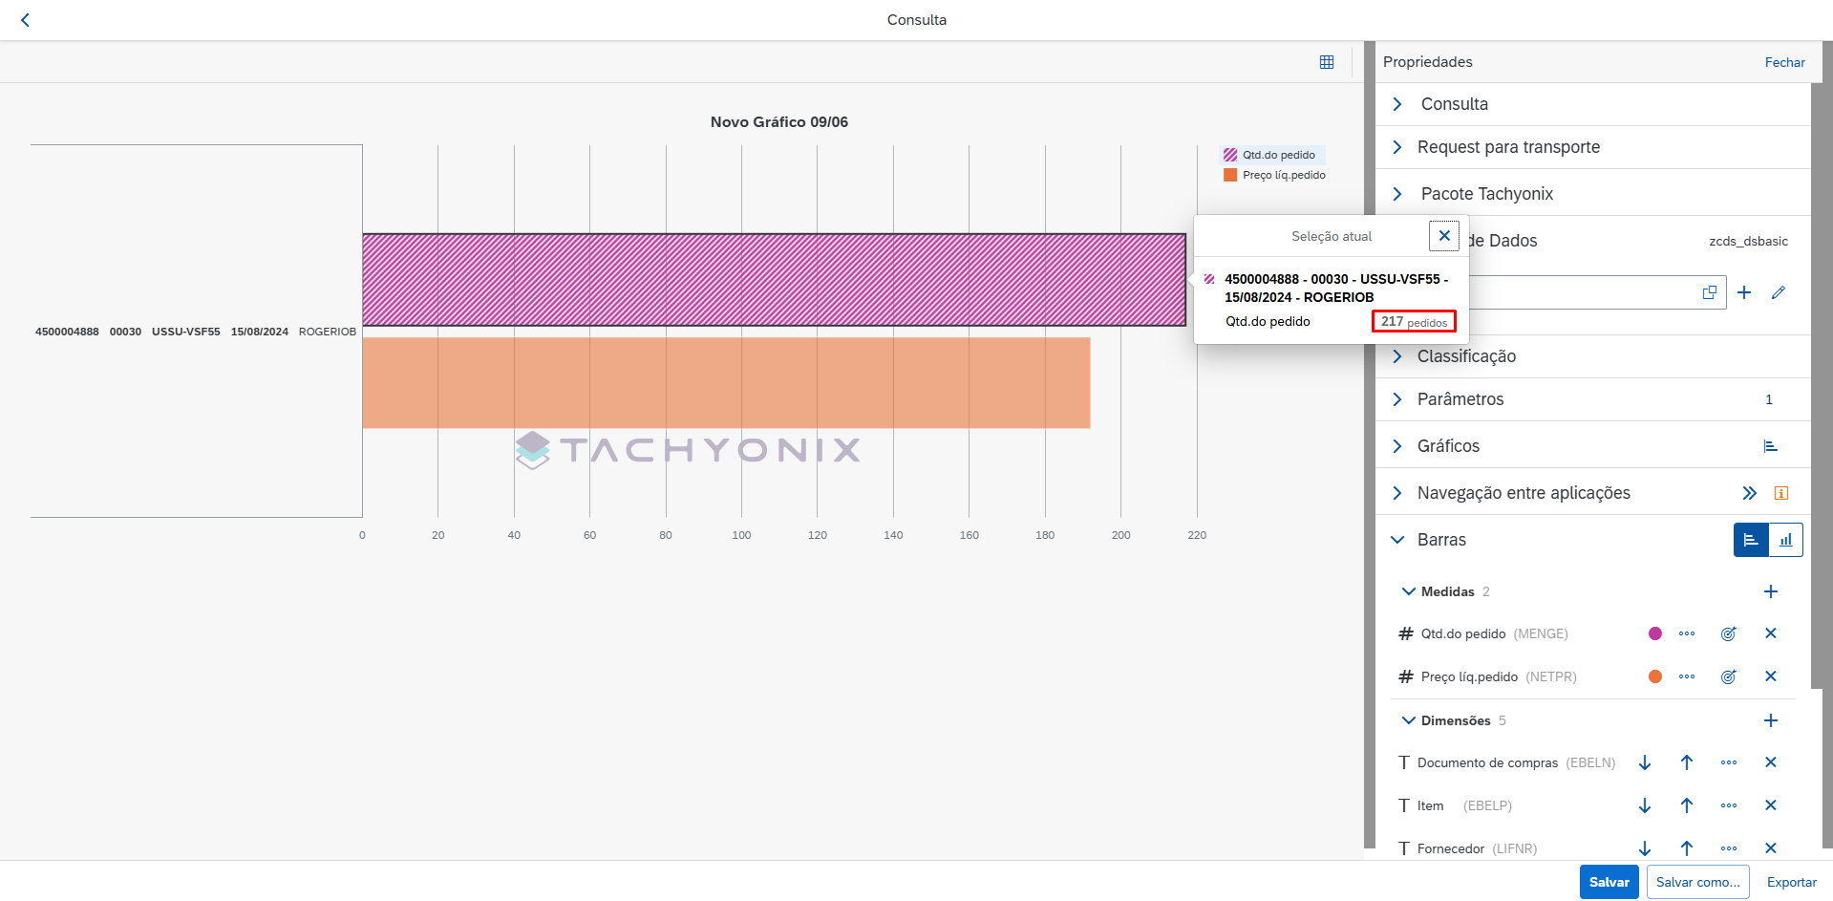1833x901 pixels.
Task: Open more options for Fornecedor dimension
Action: [x=1728, y=848]
